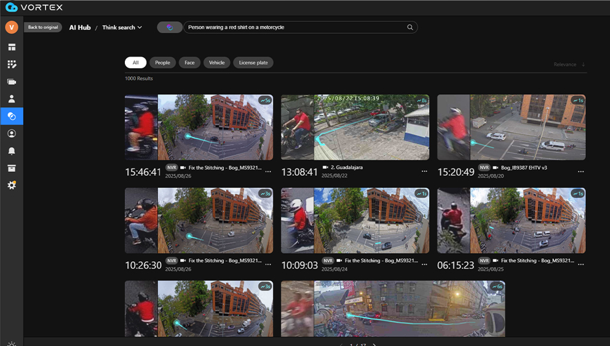Open the user account circle sidebar icon
Image resolution: width=610 pixels, height=346 pixels.
click(12, 133)
